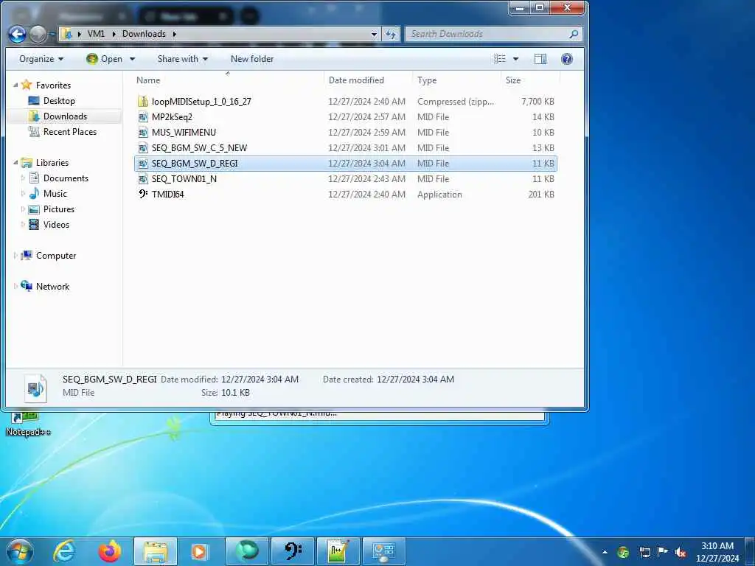Click the control panel taskbar icon
Screen dimensions: 755x566
click(383, 551)
